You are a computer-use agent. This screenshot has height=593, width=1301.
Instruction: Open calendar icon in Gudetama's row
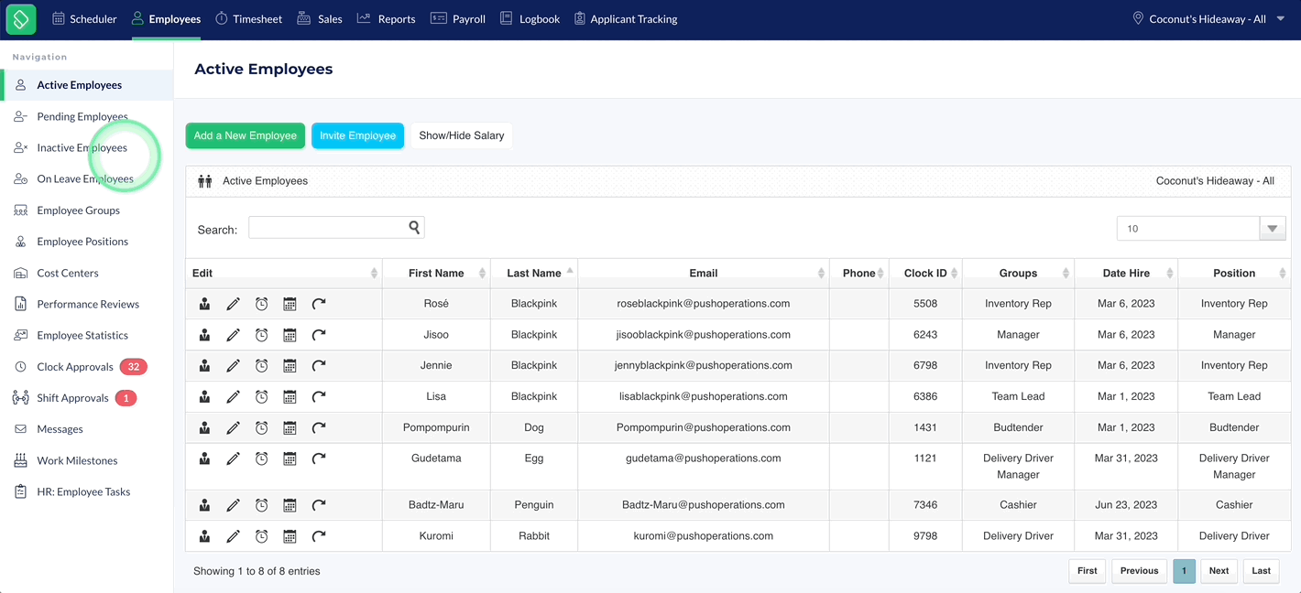tap(290, 459)
